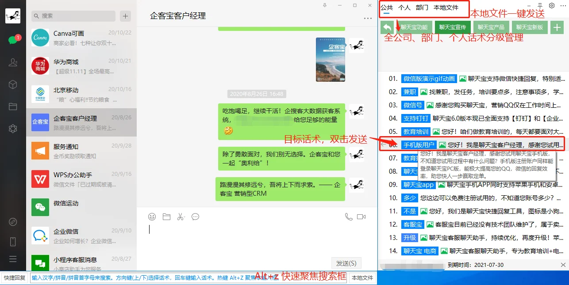Click the WeChat 搜索 search field
Image resolution: width=569 pixels, height=285 pixels.
[x=73, y=16]
